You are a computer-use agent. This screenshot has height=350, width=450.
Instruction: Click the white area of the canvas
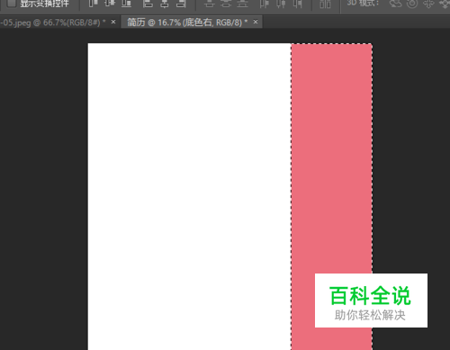coord(189,195)
